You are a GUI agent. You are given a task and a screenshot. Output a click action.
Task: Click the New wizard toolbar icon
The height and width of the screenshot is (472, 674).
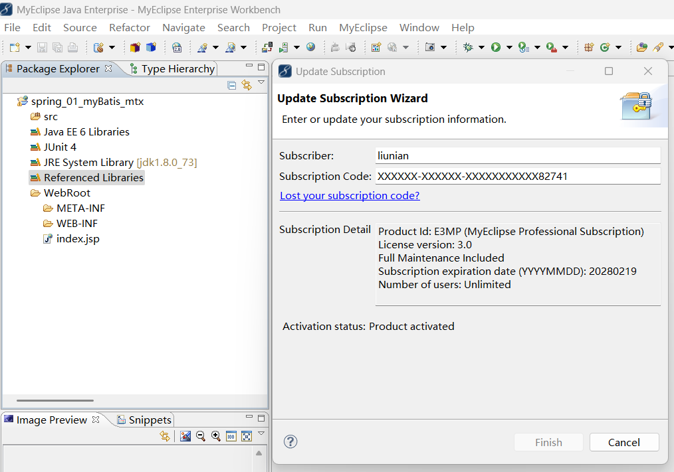click(15, 47)
